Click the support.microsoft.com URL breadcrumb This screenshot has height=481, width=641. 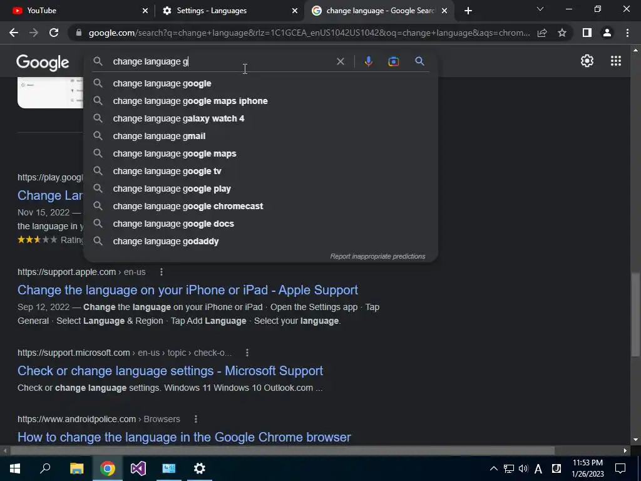[125, 353]
